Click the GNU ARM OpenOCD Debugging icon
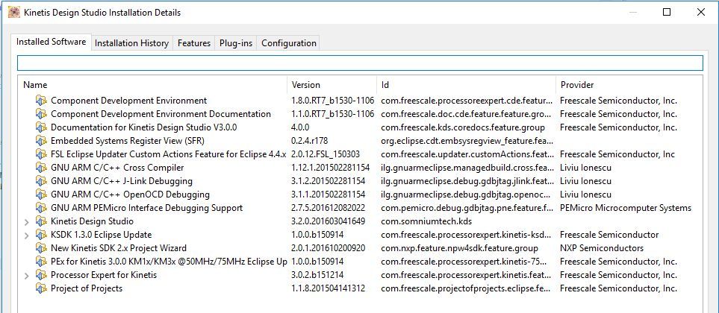The image size is (719, 313). tap(41, 195)
